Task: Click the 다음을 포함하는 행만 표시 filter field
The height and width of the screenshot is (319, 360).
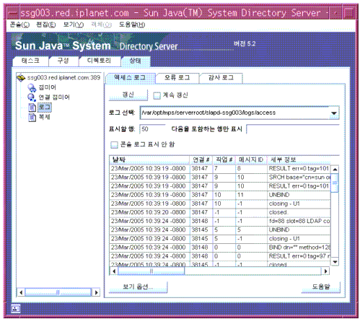Action: [293, 129]
